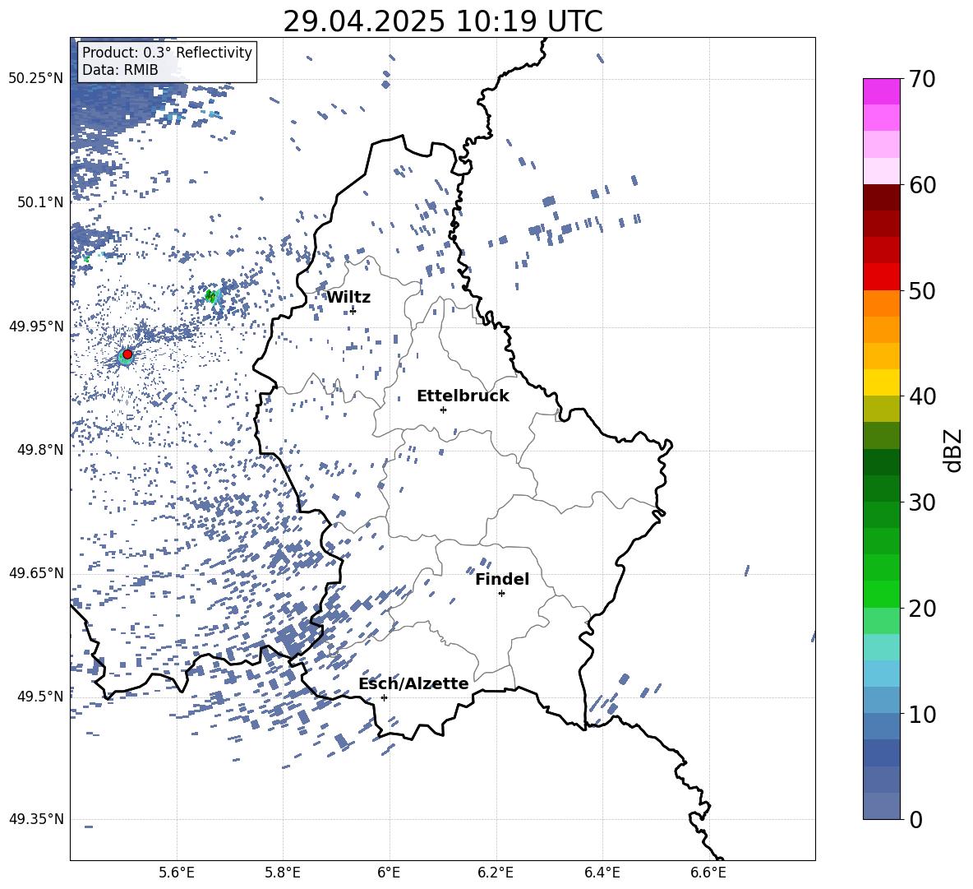
Task: Click the 6.2°E longitude label
Action: click(496, 873)
